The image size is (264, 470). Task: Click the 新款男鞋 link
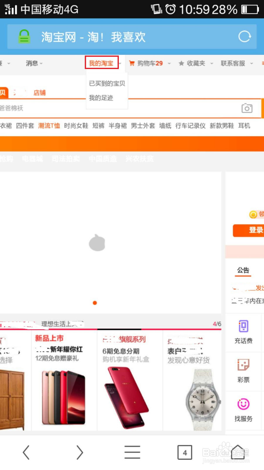point(222,126)
